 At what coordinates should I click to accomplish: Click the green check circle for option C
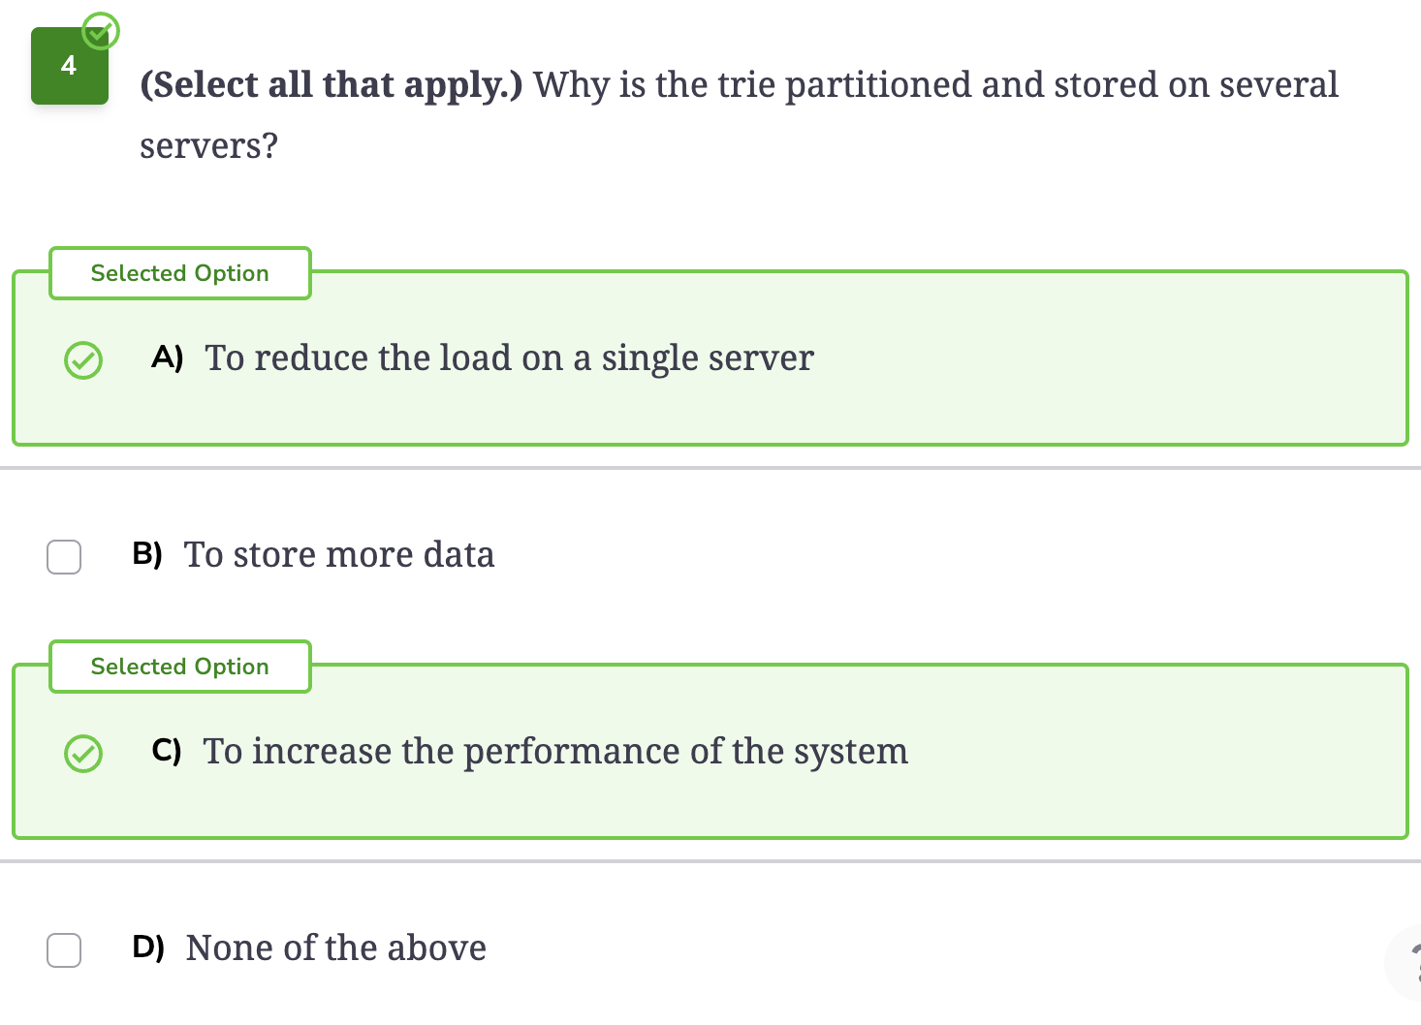click(83, 754)
